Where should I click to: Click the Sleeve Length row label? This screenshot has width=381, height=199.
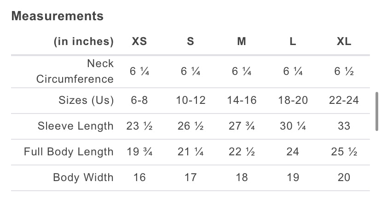click(x=75, y=126)
